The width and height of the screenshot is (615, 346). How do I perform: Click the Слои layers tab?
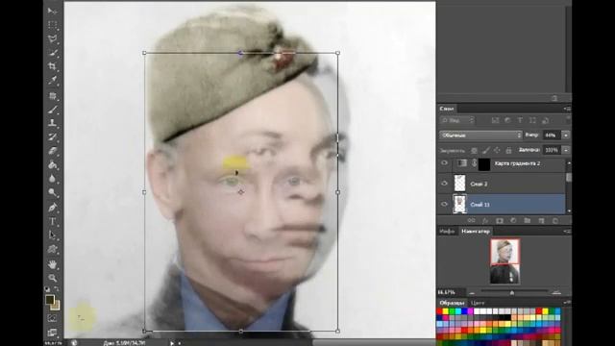click(x=447, y=109)
